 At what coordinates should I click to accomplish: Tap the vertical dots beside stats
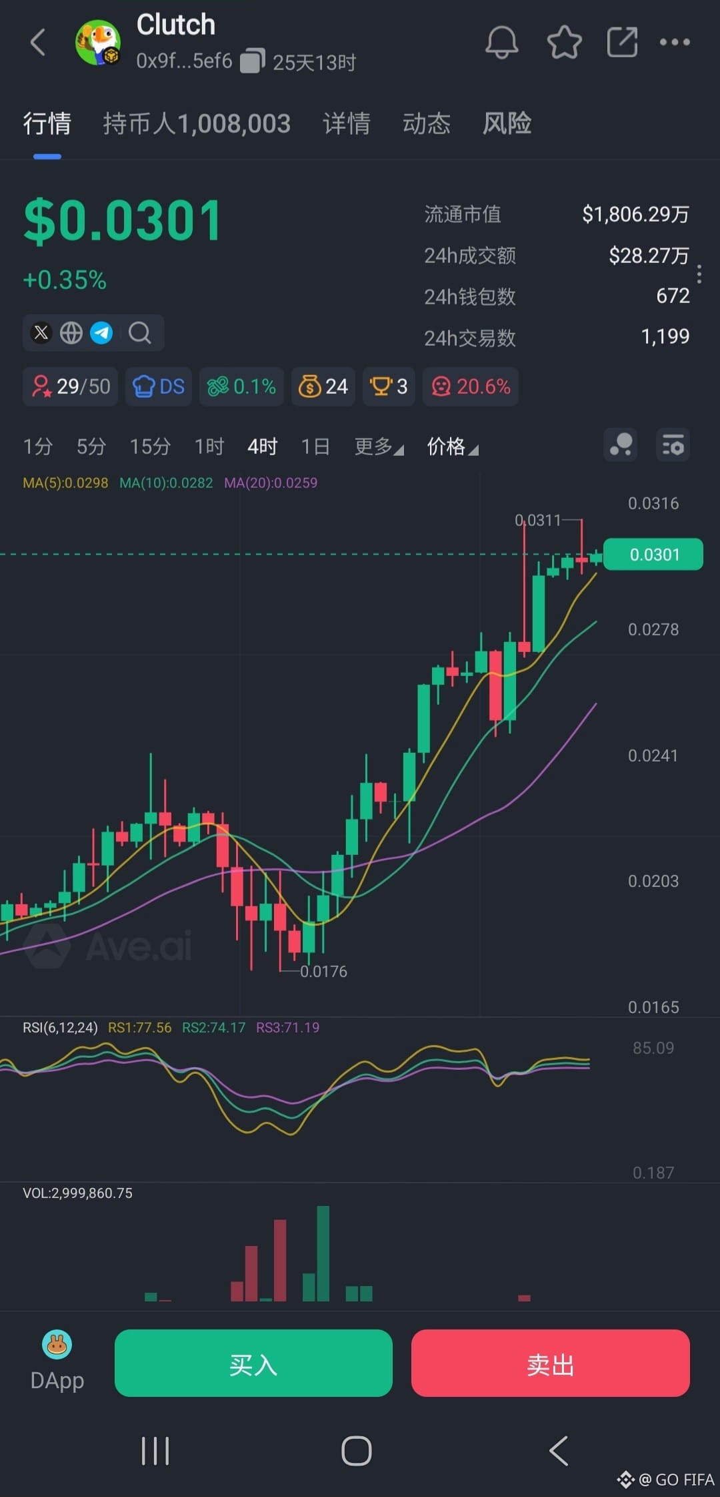[699, 274]
